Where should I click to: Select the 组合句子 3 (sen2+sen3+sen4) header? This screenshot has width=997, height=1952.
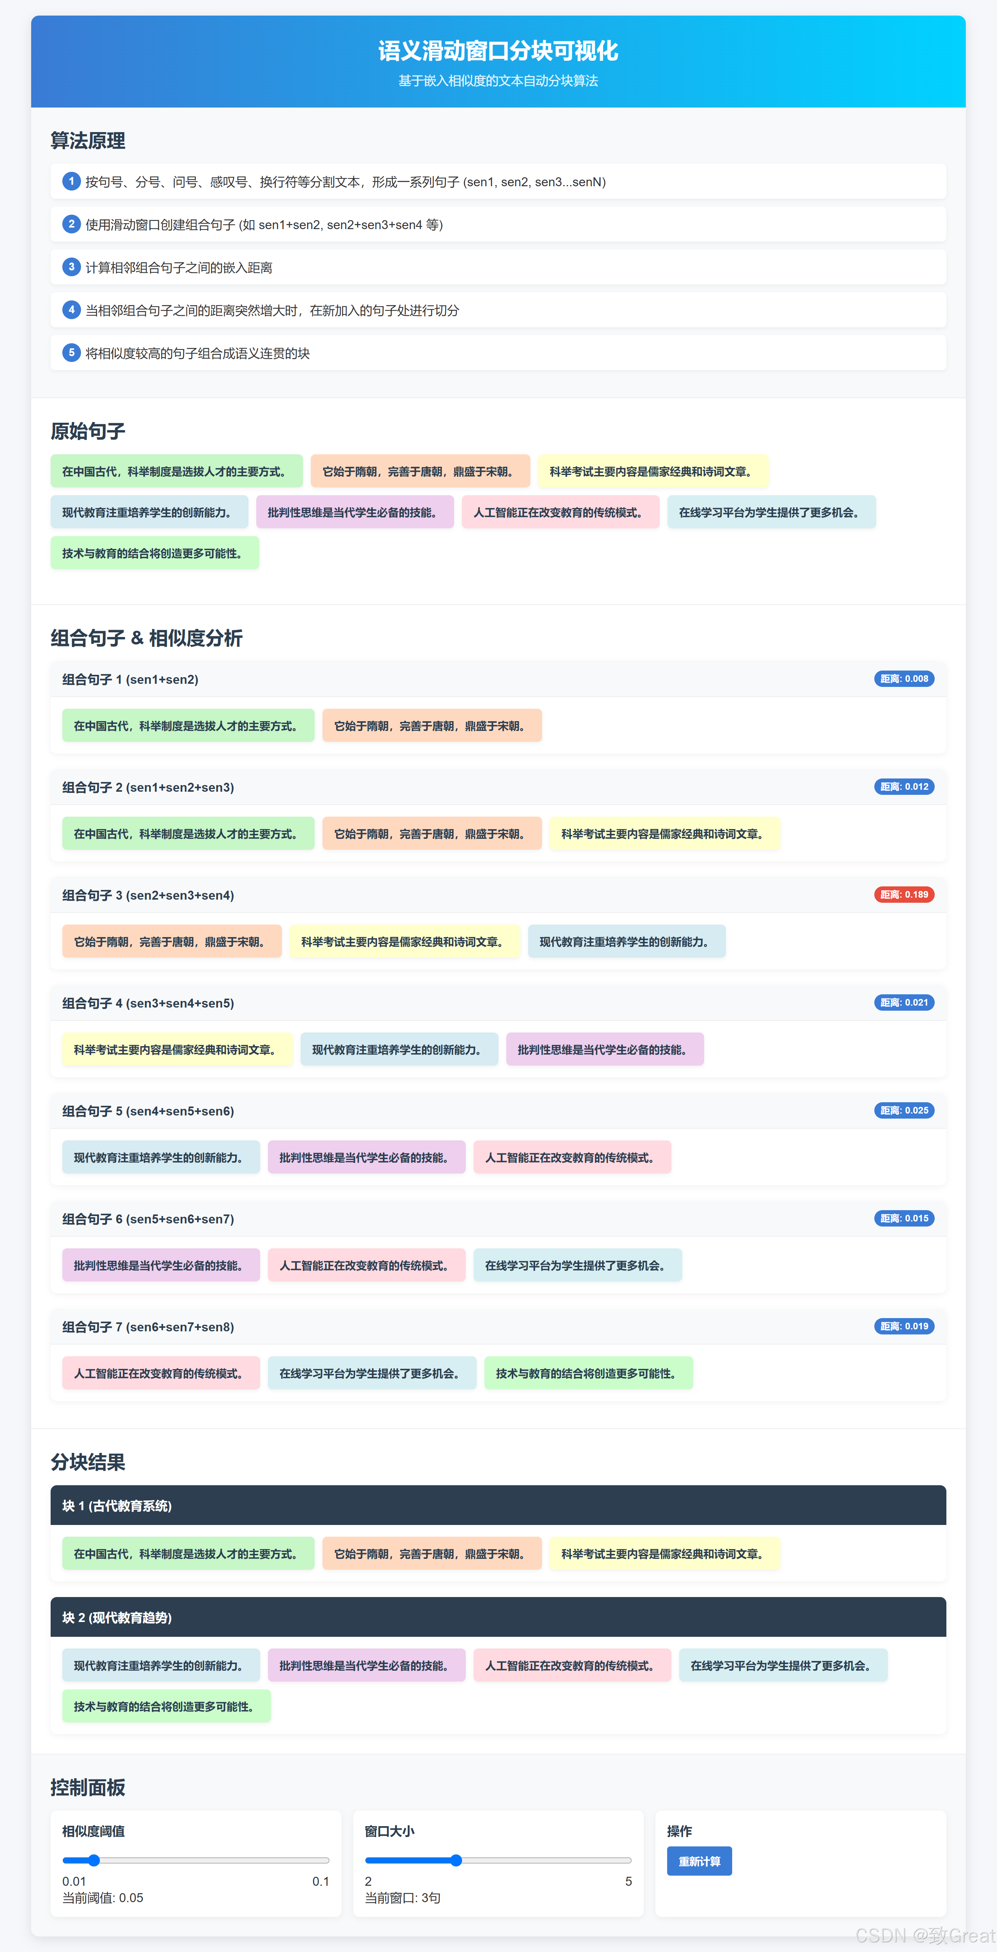coord(148,896)
